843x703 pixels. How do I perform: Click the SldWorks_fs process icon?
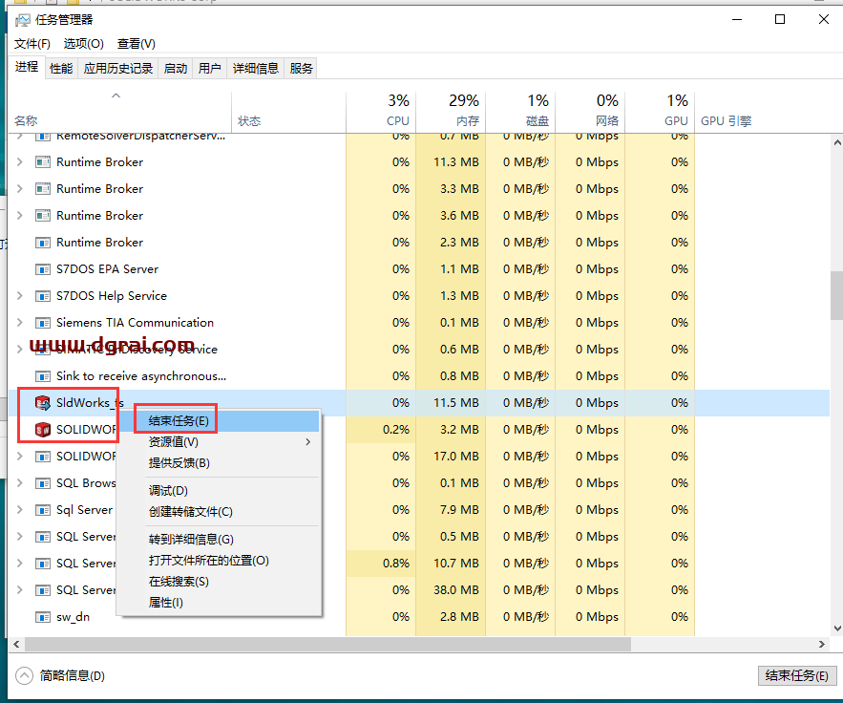tap(42, 403)
